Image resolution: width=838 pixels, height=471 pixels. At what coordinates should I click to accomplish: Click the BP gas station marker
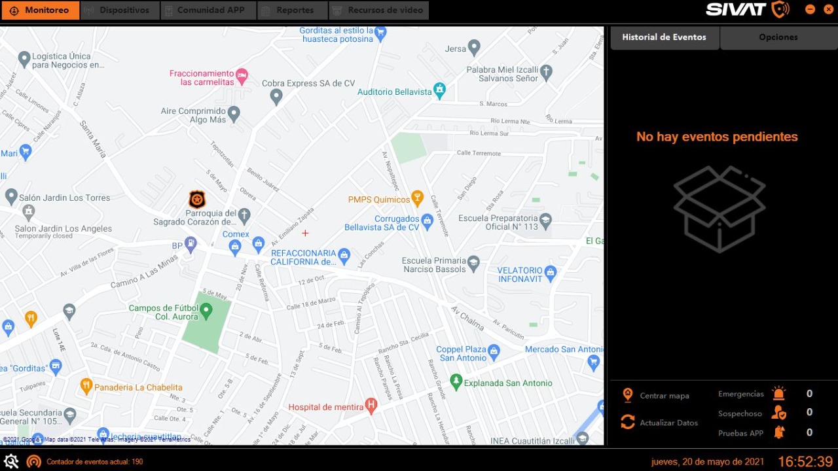[x=191, y=245]
